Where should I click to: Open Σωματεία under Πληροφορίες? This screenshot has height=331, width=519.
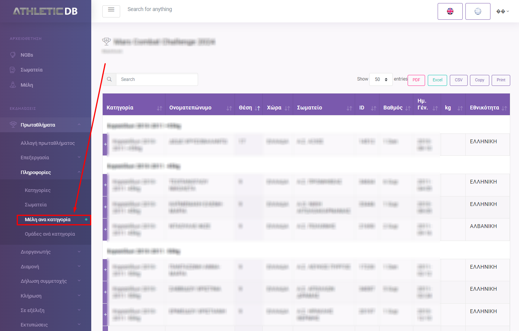36,204
